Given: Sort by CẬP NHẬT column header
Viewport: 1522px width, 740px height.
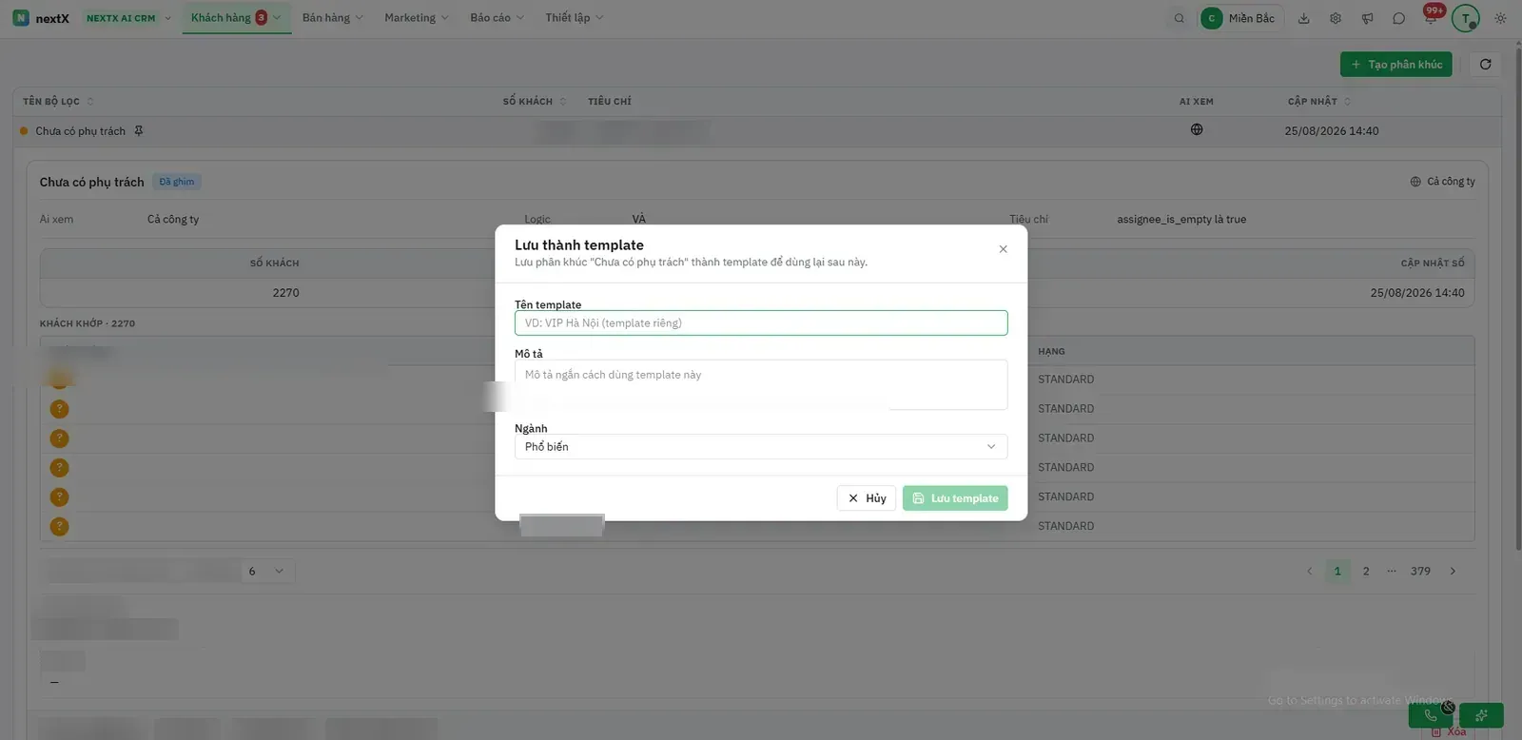Looking at the screenshot, I should click(x=1319, y=102).
